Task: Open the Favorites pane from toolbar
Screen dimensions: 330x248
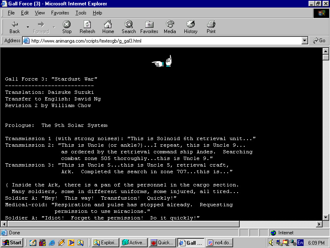Action: click(149, 27)
